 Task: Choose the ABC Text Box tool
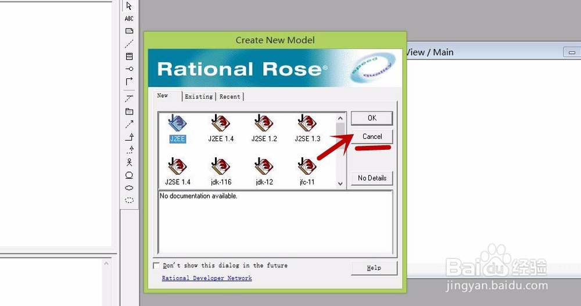coord(129,19)
